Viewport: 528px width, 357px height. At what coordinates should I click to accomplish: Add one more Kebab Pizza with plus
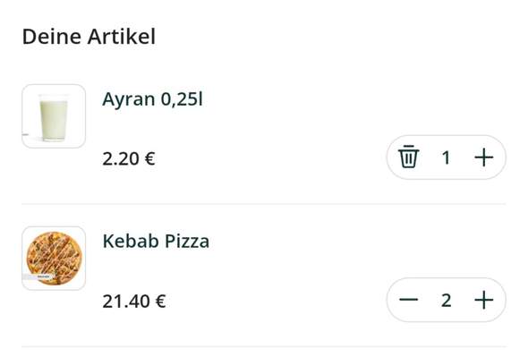pos(484,300)
